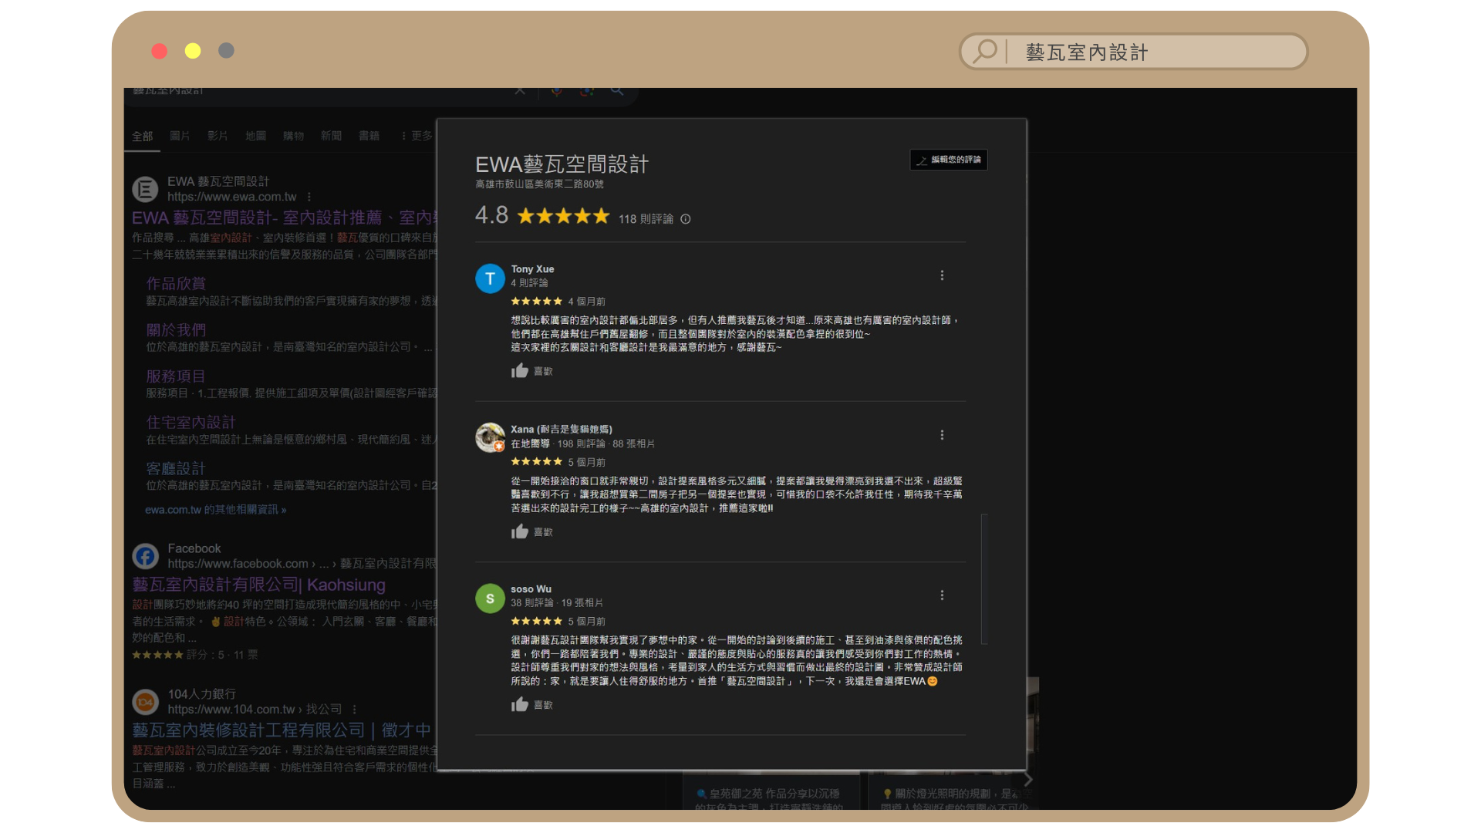Open the 藝瓦室內設計有限公司 Kaohsiung Facebook result
The height and width of the screenshot is (833, 1481).
tap(258, 585)
